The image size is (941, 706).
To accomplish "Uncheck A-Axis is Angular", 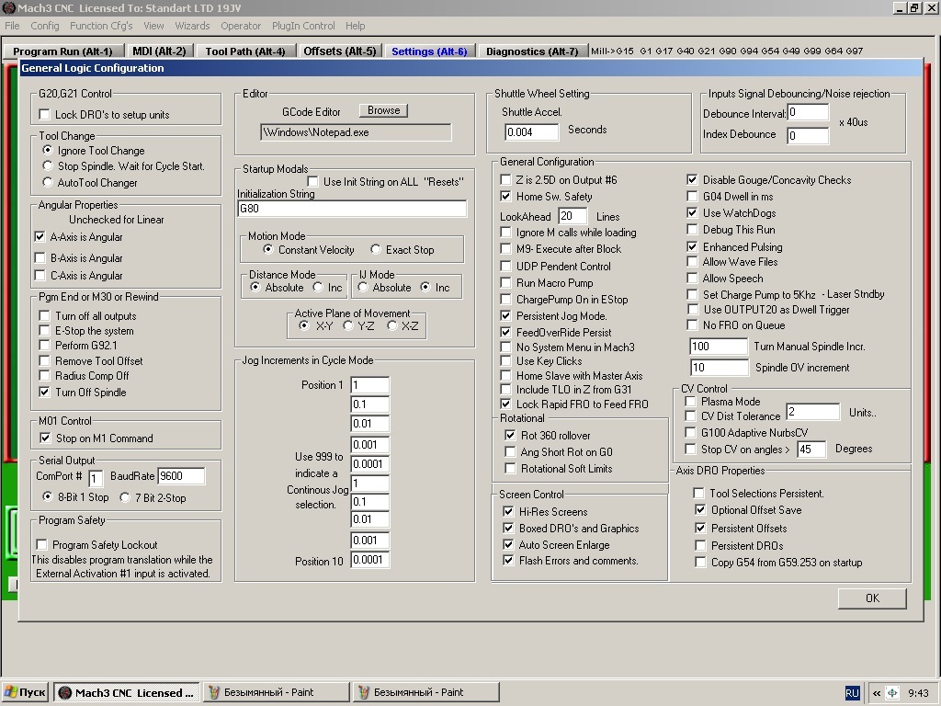I will [x=40, y=236].
